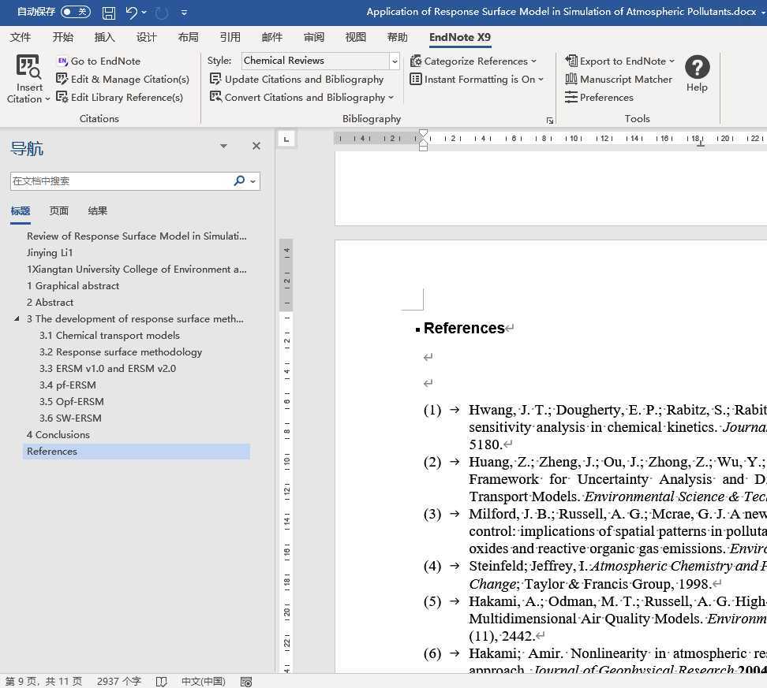Click the EndNote Help icon
This screenshot has width=767, height=688.
coord(697,67)
